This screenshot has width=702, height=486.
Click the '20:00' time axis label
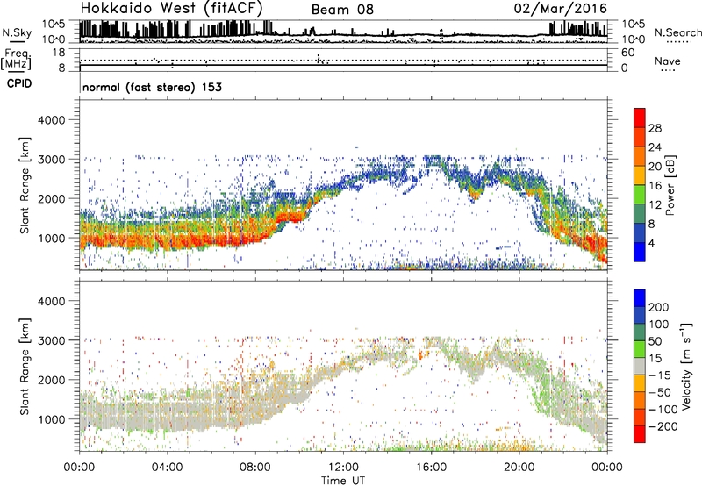[519, 468]
